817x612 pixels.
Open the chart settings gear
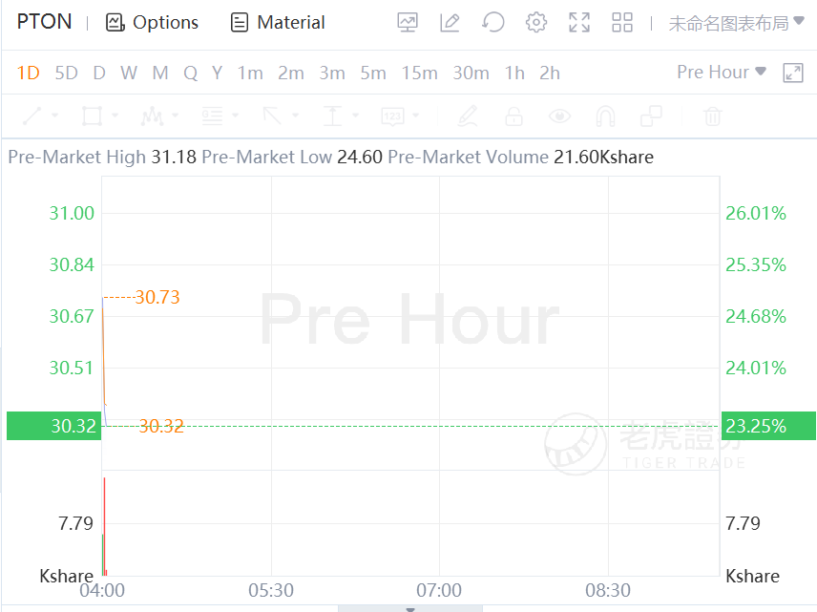click(536, 22)
